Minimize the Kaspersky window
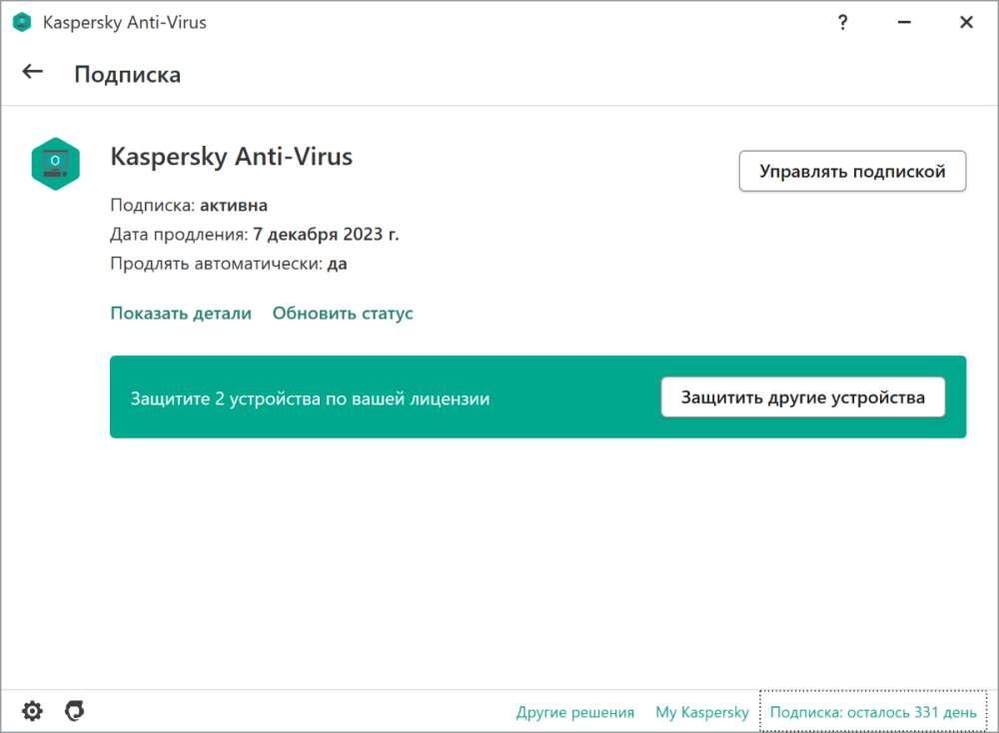 (904, 22)
